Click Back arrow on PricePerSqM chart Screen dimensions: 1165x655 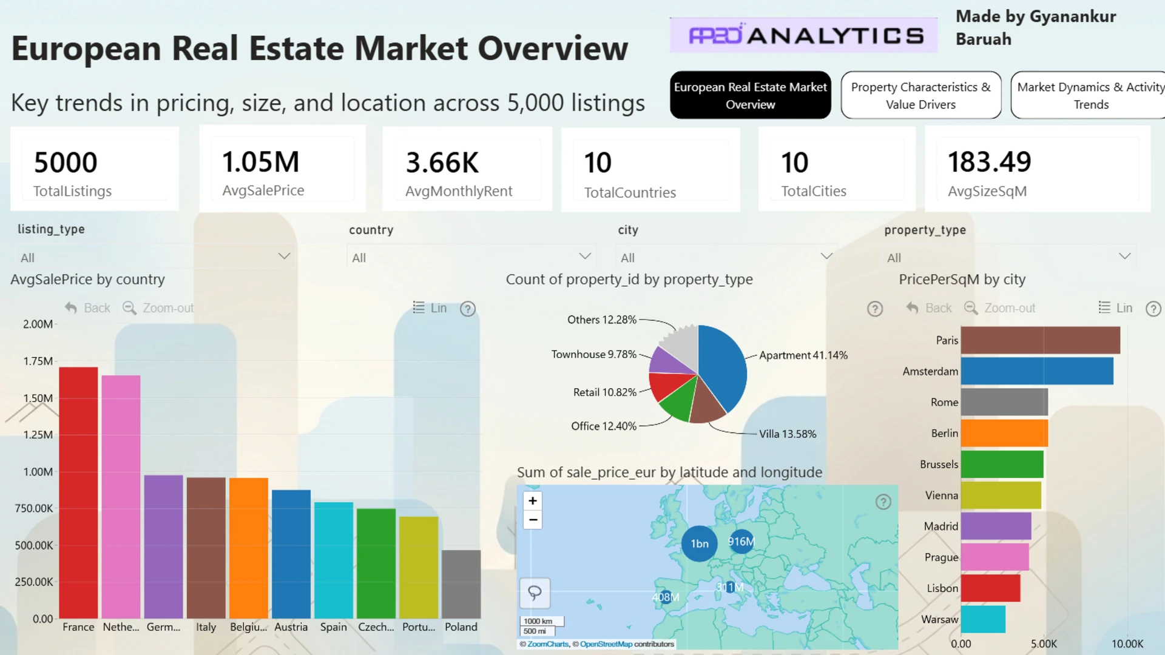912,308
